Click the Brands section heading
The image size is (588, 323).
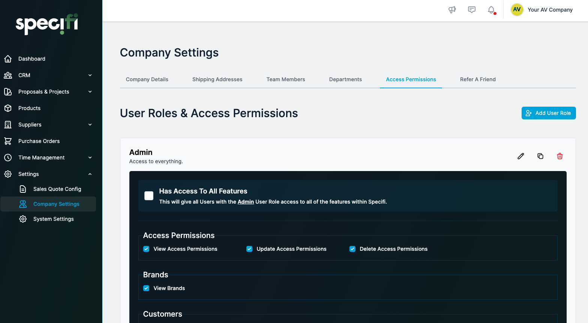(x=156, y=275)
